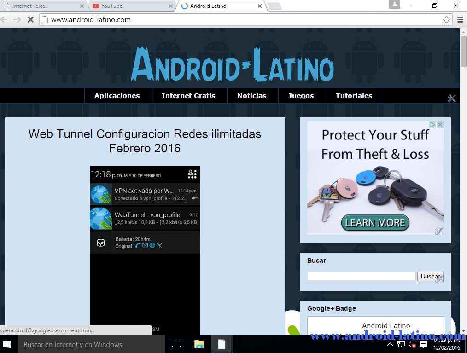
Task: Open the Web Tunnel Configuracion article title
Action: [145, 141]
